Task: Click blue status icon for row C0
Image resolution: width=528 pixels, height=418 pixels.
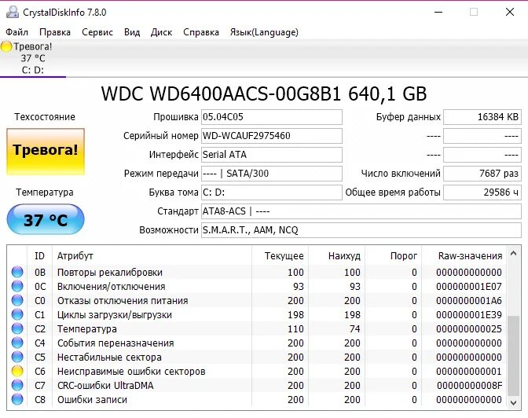Action: click(x=17, y=300)
